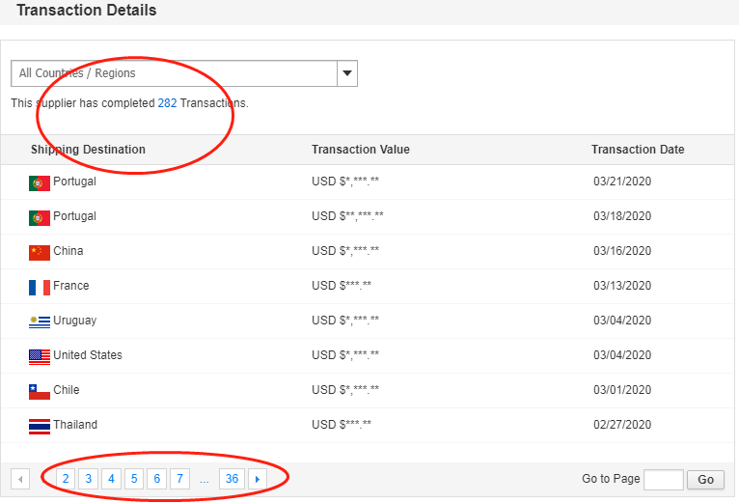The width and height of the screenshot is (739, 503).
Task: Open the All Countries / Regions dropdown
Action: click(x=174, y=73)
